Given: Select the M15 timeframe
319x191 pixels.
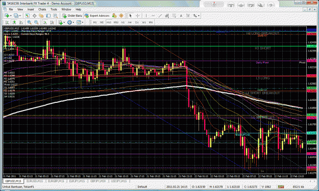Looking at the screenshot, I should 109,22.
